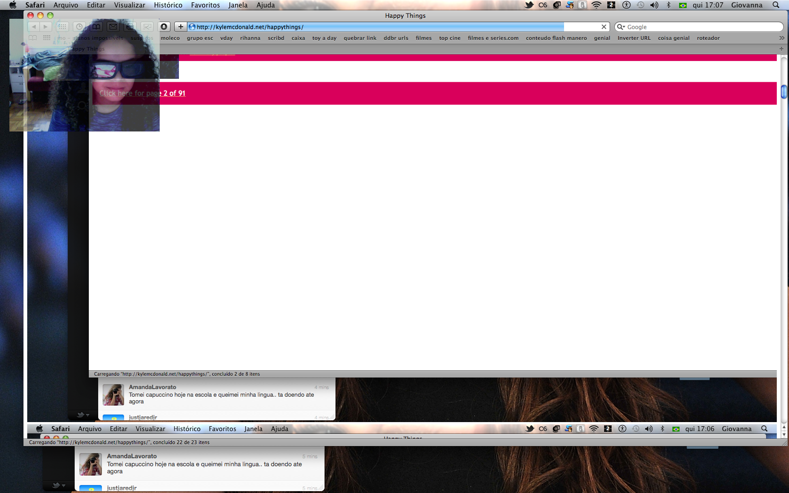Go forward with the Safari forward arrow
Viewport: 789px width, 493px height.
(x=46, y=27)
